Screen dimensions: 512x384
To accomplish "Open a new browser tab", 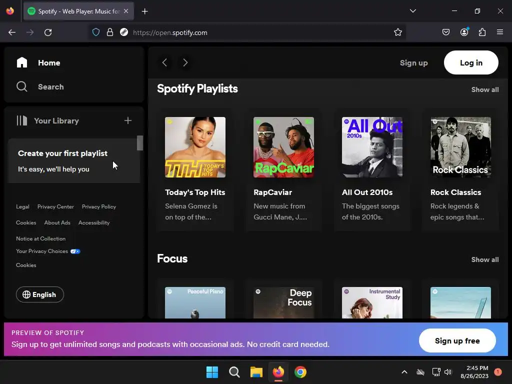I will (x=144, y=11).
